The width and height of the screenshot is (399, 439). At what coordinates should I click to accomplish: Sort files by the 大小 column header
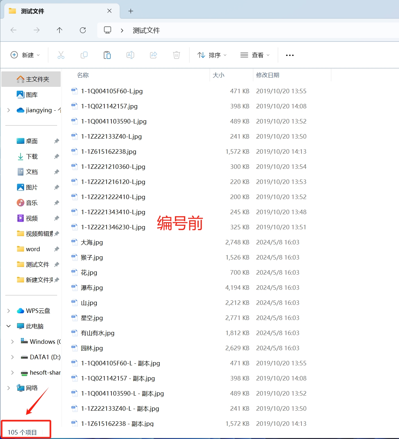point(219,75)
